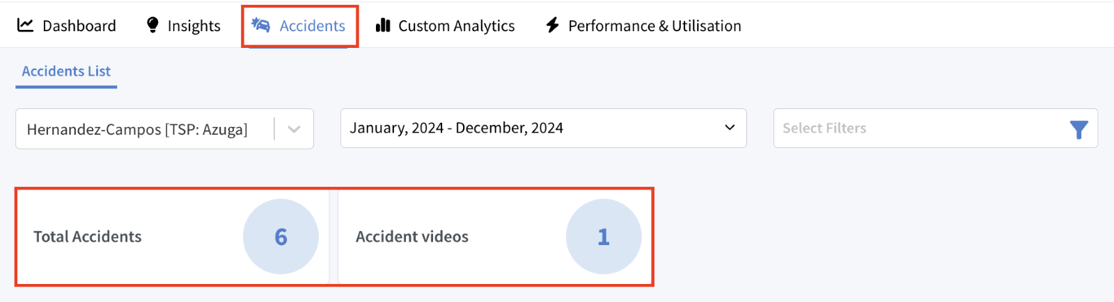Click the Accident videos count circle showing 1

pyautogui.click(x=604, y=237)
